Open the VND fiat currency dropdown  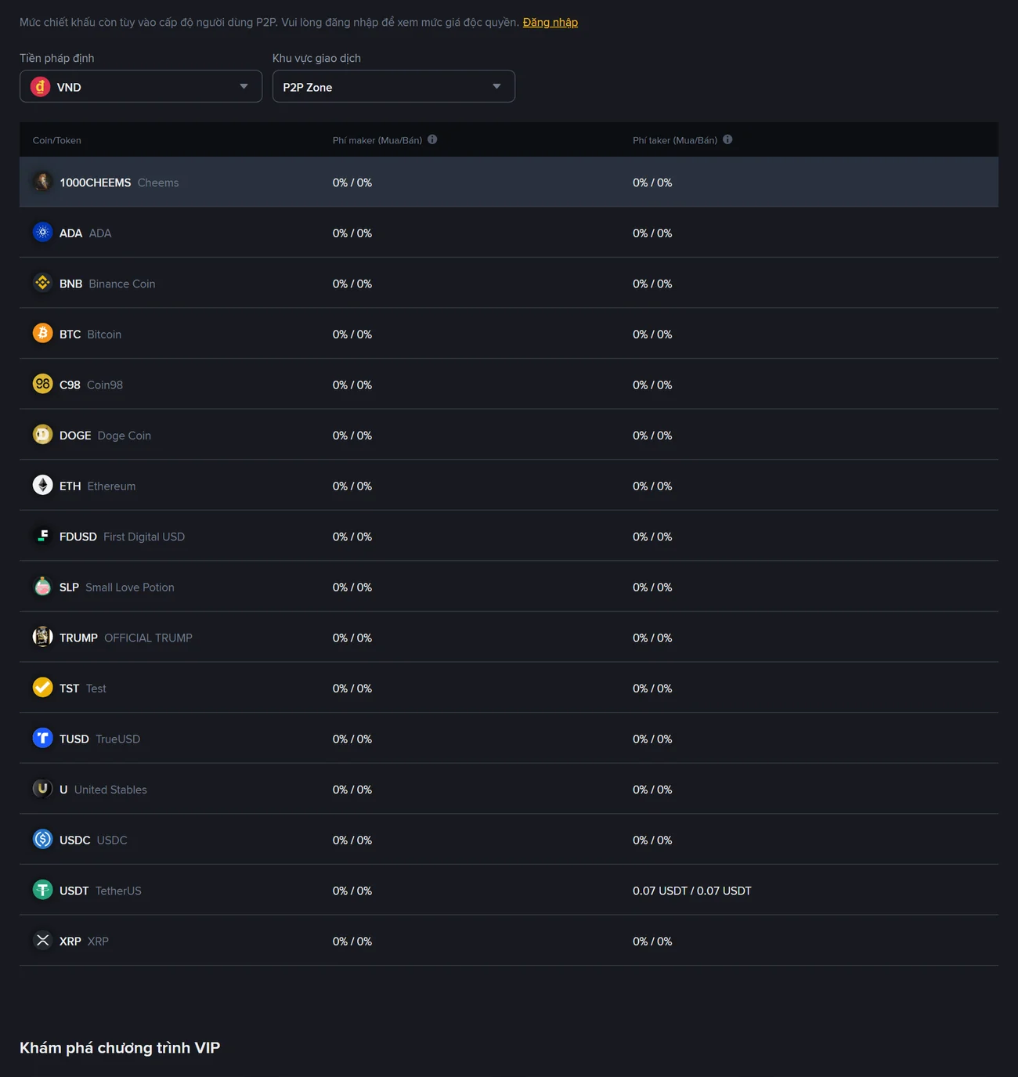pyautogui.click(x=141, y=86)
